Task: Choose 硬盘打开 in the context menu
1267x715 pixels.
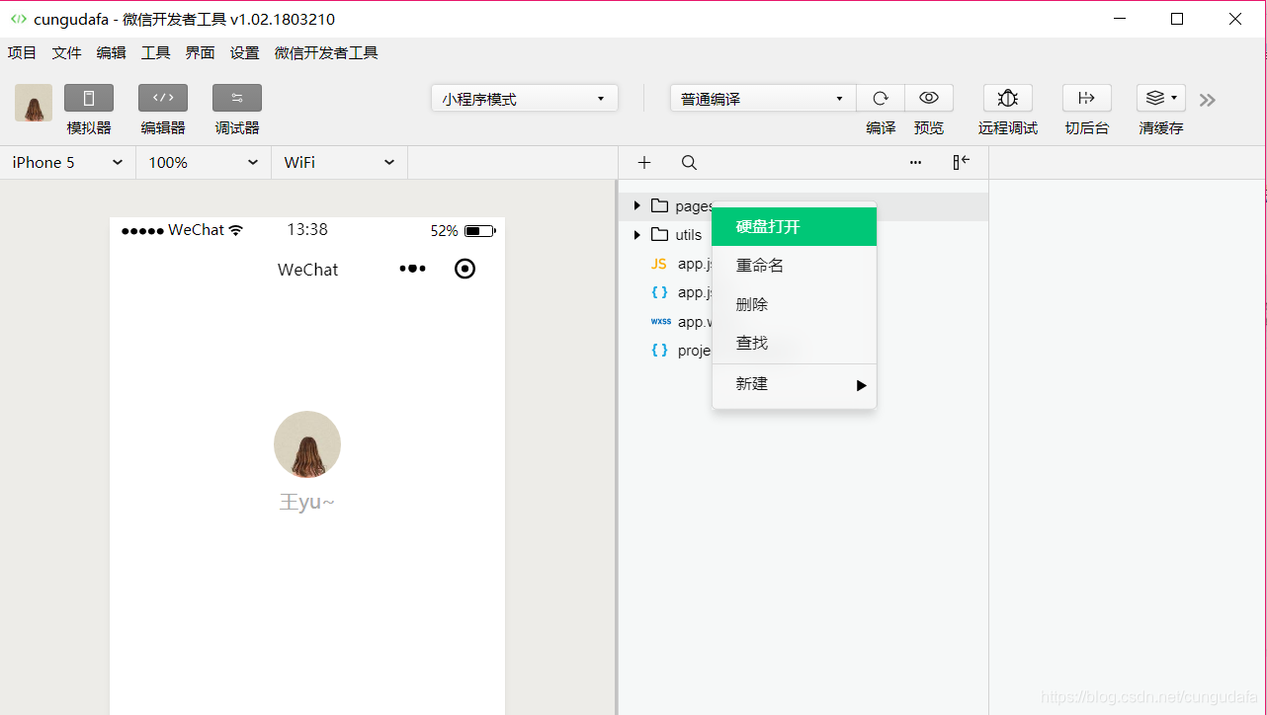Action: (795, 226)
